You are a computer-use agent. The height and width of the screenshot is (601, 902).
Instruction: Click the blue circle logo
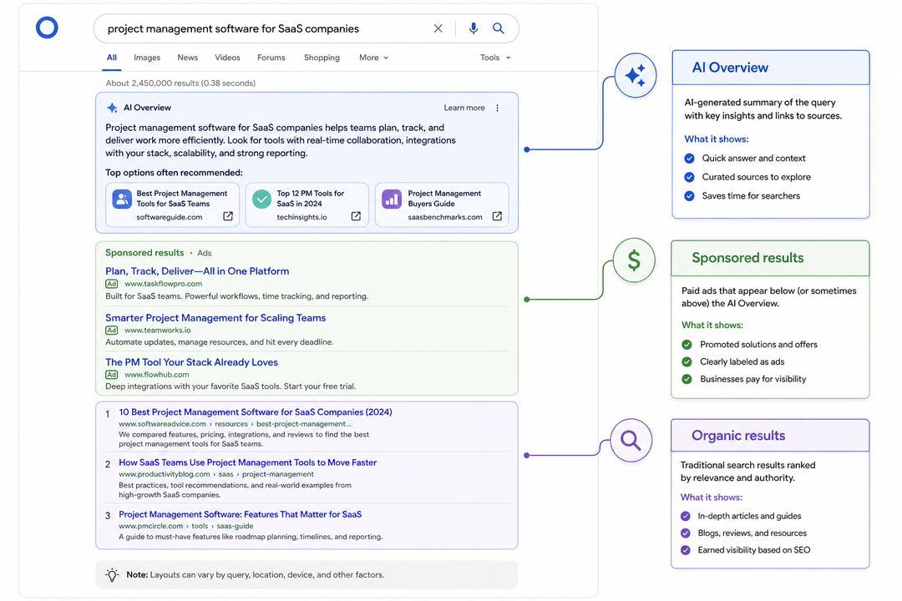[47, 28]
